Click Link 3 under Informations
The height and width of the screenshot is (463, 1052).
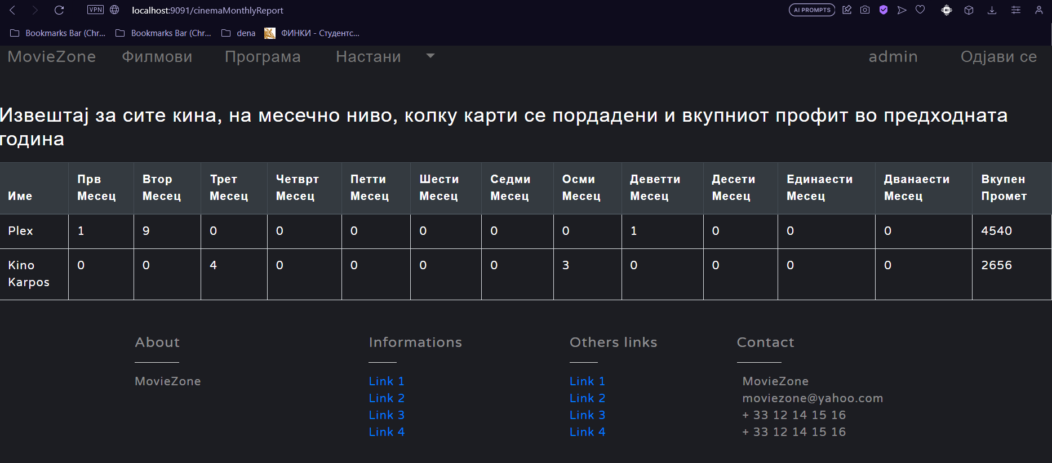[x=387, y=415]
